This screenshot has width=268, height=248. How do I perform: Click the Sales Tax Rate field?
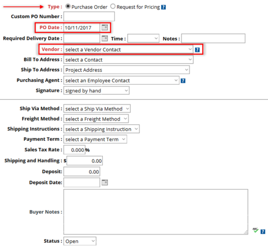pyautogui.click(x=74, y=150)
